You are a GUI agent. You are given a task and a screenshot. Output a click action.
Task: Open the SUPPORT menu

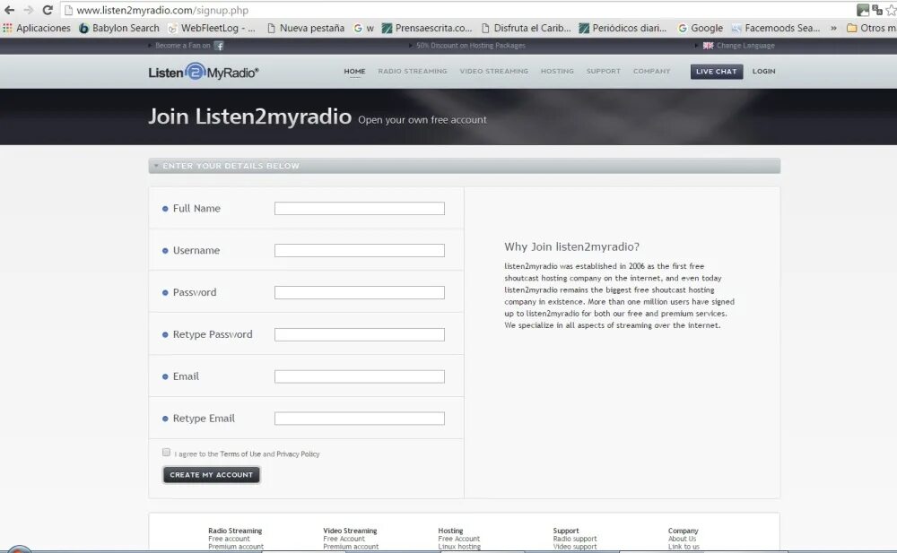(603, 72)
